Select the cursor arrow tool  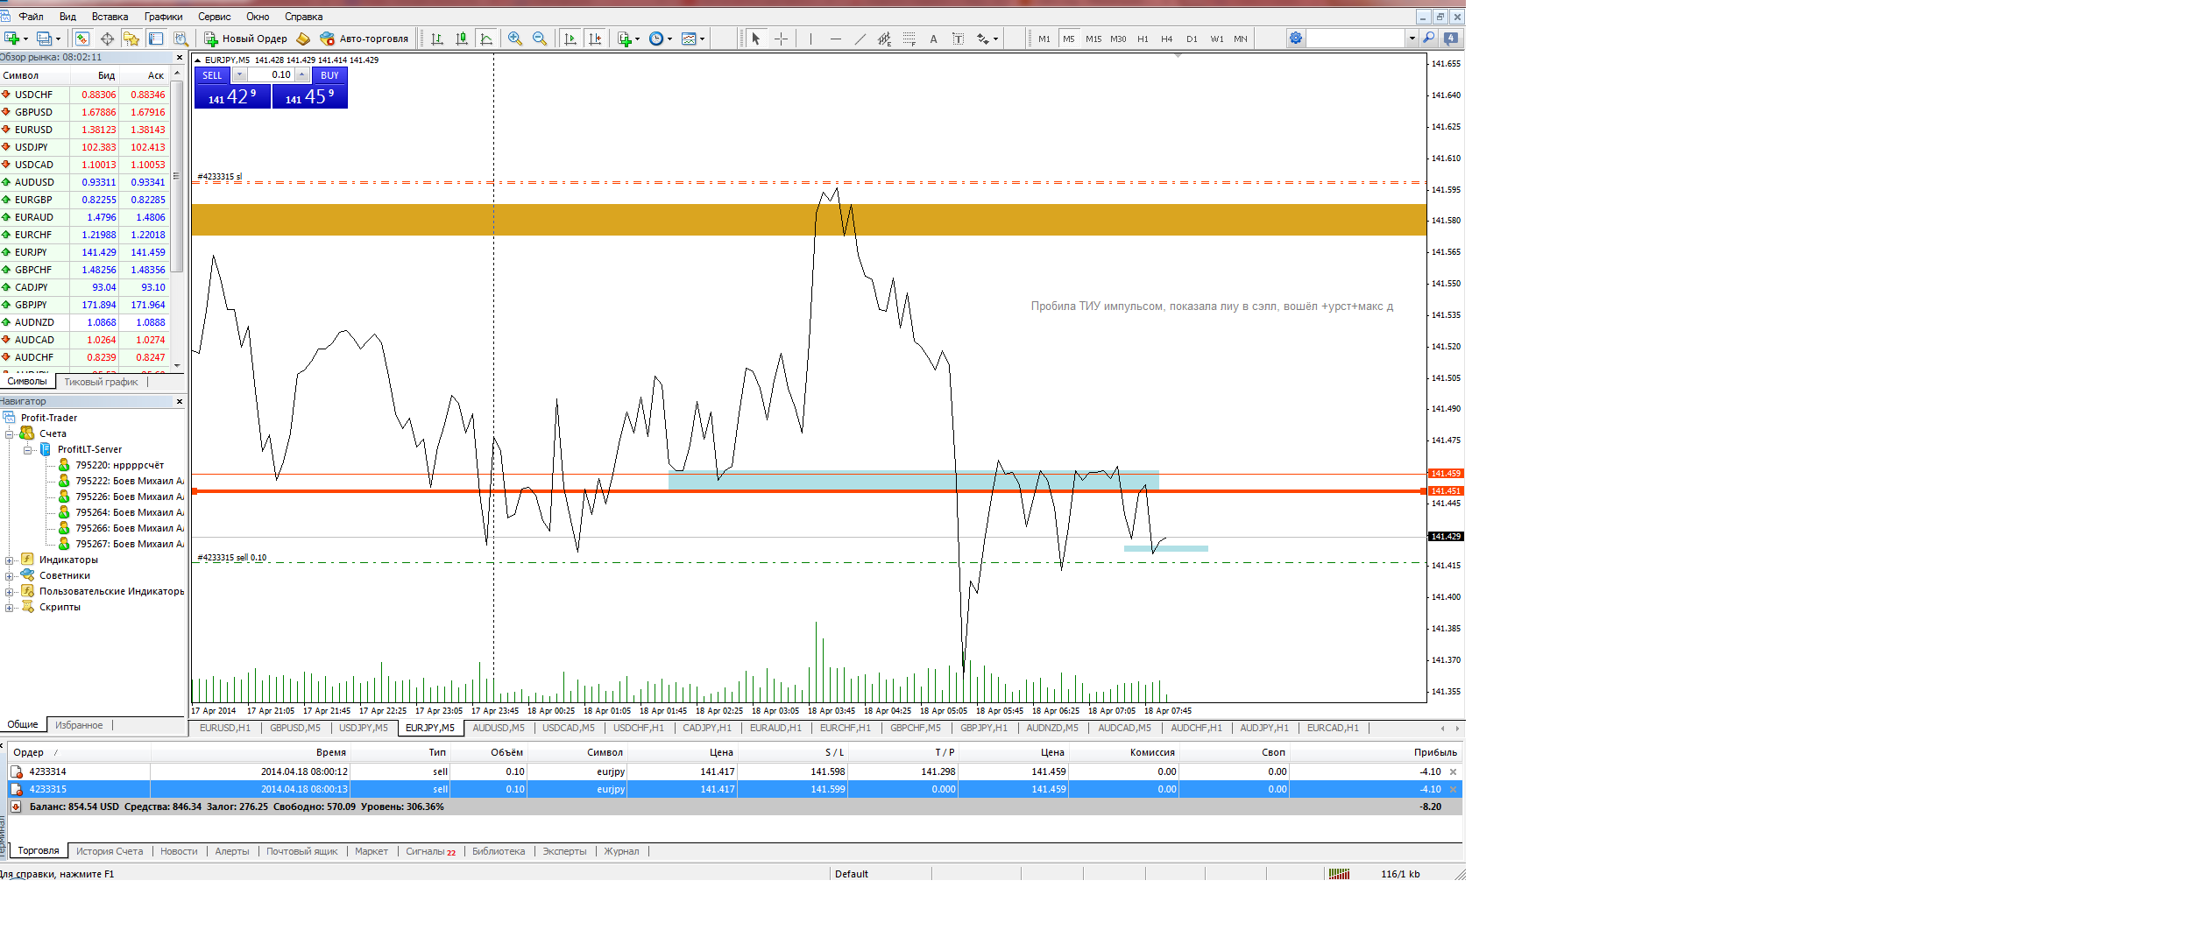click(x=756, y=39)
